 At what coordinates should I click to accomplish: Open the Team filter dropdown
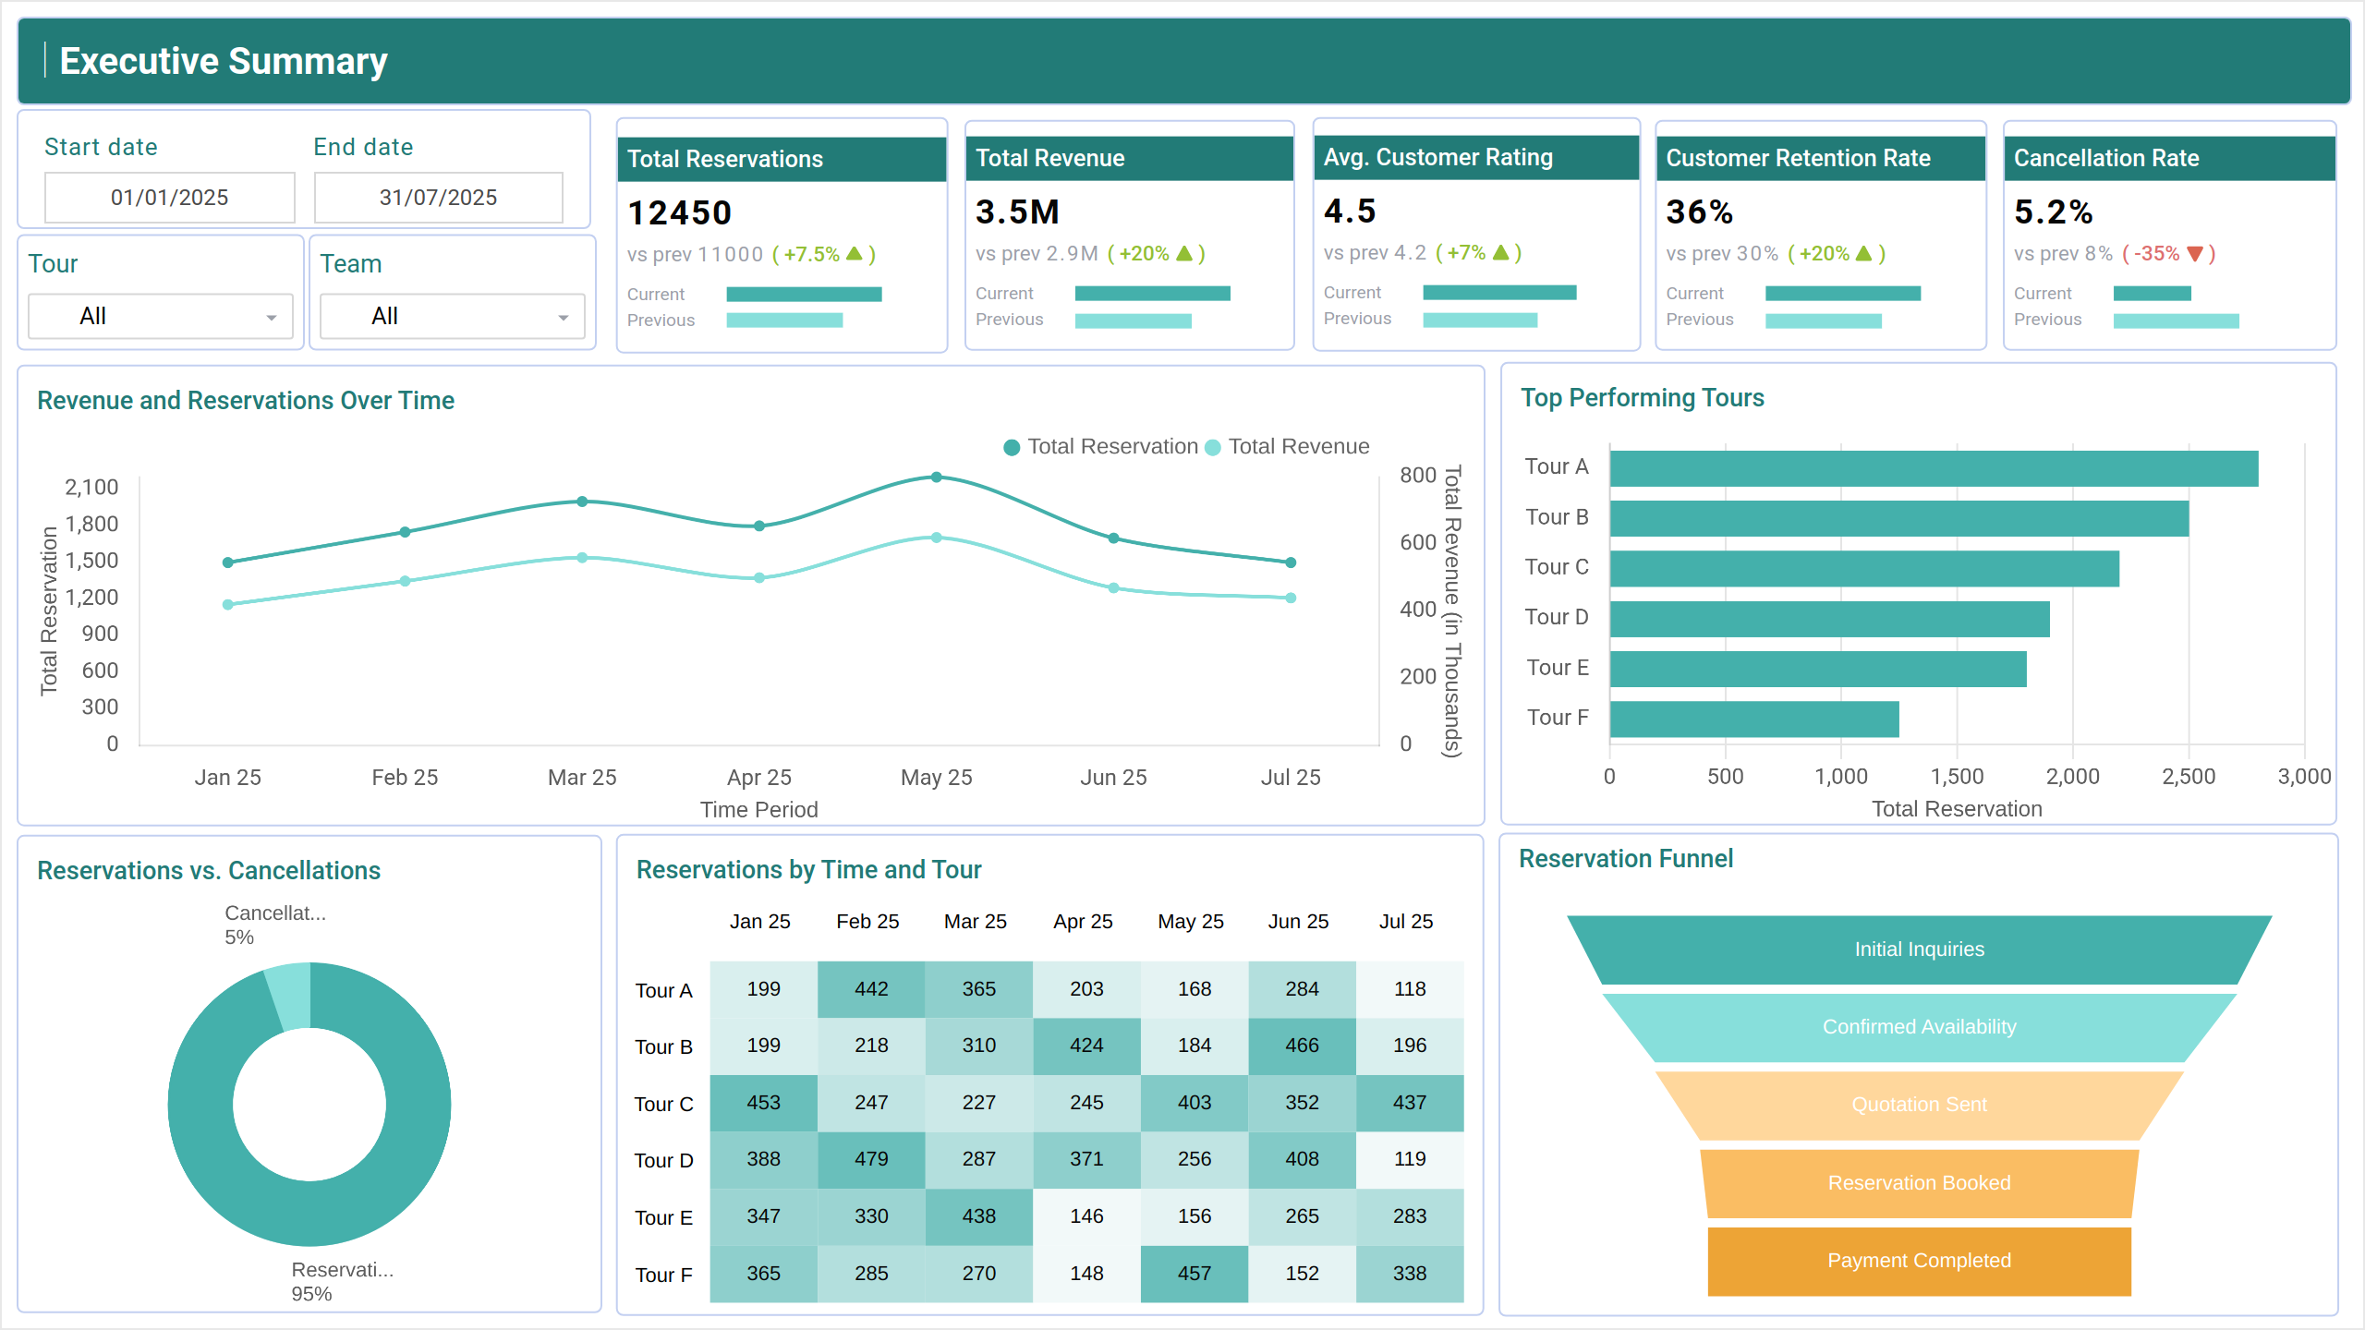pos(452,316)
